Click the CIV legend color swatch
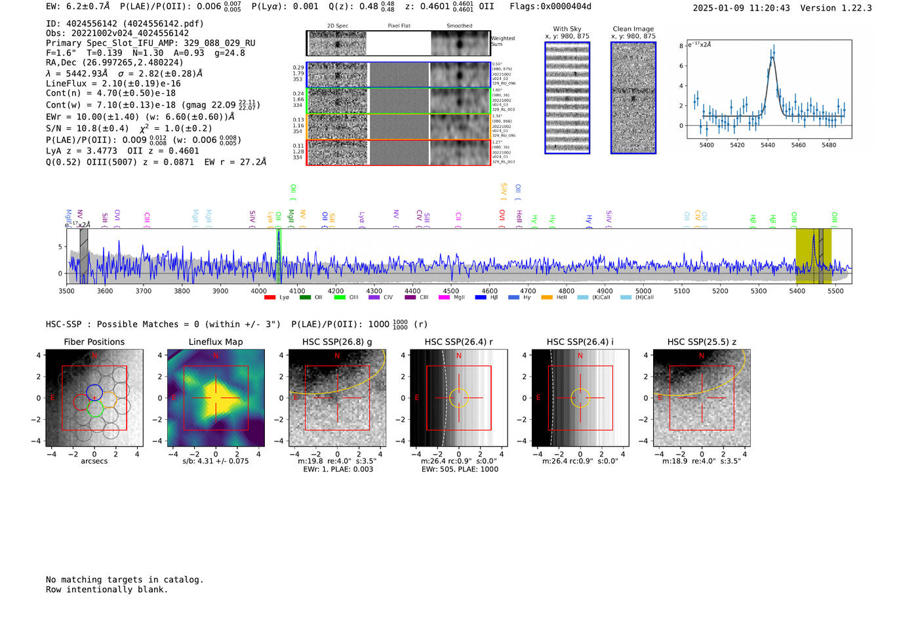 (x=374, y=298)
